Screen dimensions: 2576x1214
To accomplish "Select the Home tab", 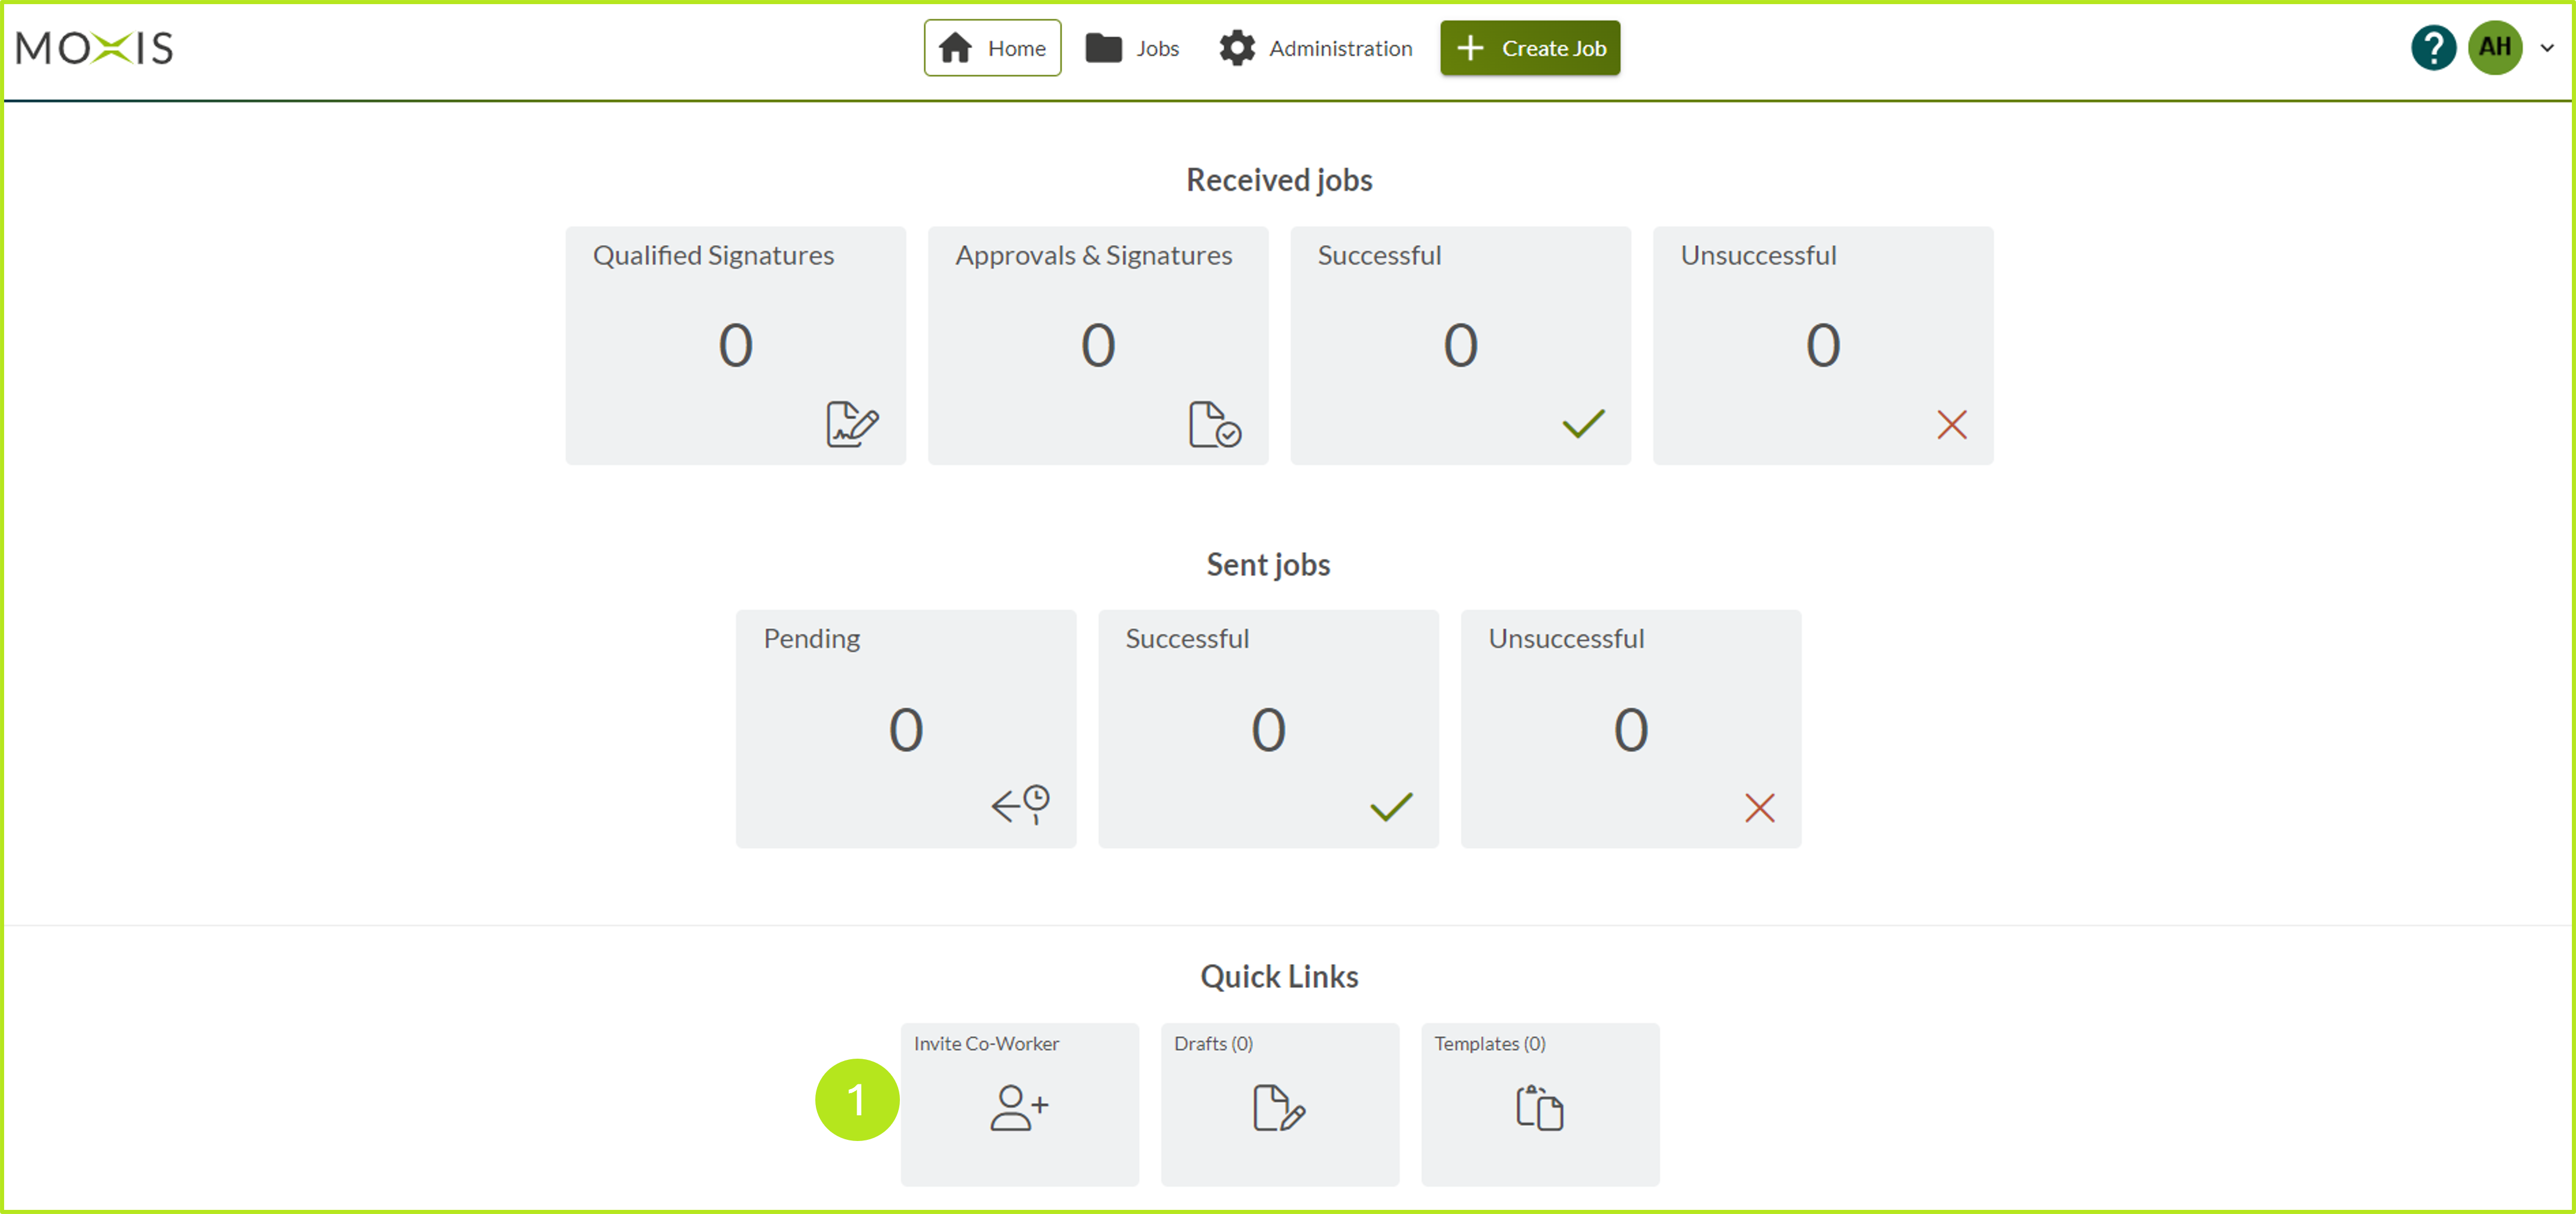I will point(992,47).
